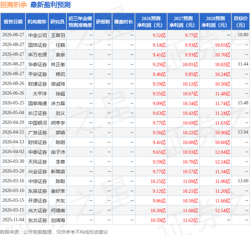
Task: Select the 中金公司 institution cell
Action: pyautogui.click(x=38, y=35)
